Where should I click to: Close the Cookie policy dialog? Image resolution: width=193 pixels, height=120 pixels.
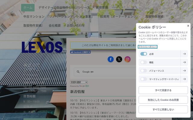[x=188, y=26]
